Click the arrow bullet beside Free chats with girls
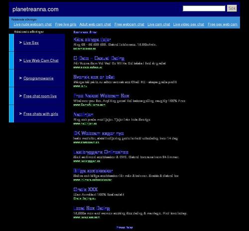249x231 pixels. pyautogui.click(x=20, y=114)
